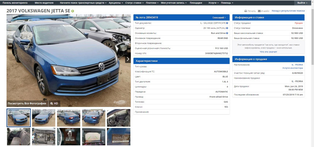Select second thumbnail showing front view
314x147 pixels.
[44, 118]
